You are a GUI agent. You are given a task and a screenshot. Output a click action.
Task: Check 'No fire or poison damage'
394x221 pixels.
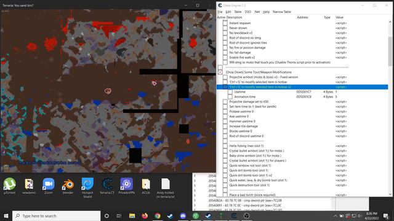click(x=225, y=48)
